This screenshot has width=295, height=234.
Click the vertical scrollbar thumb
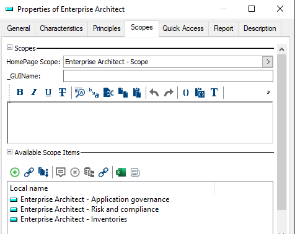click(281, 132)
